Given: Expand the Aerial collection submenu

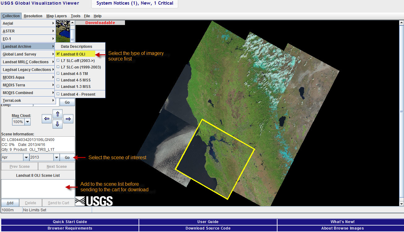Looking at the screenshot, I should 28,23.
